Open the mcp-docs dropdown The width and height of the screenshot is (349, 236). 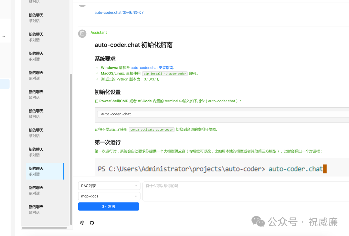pos(109,196)
